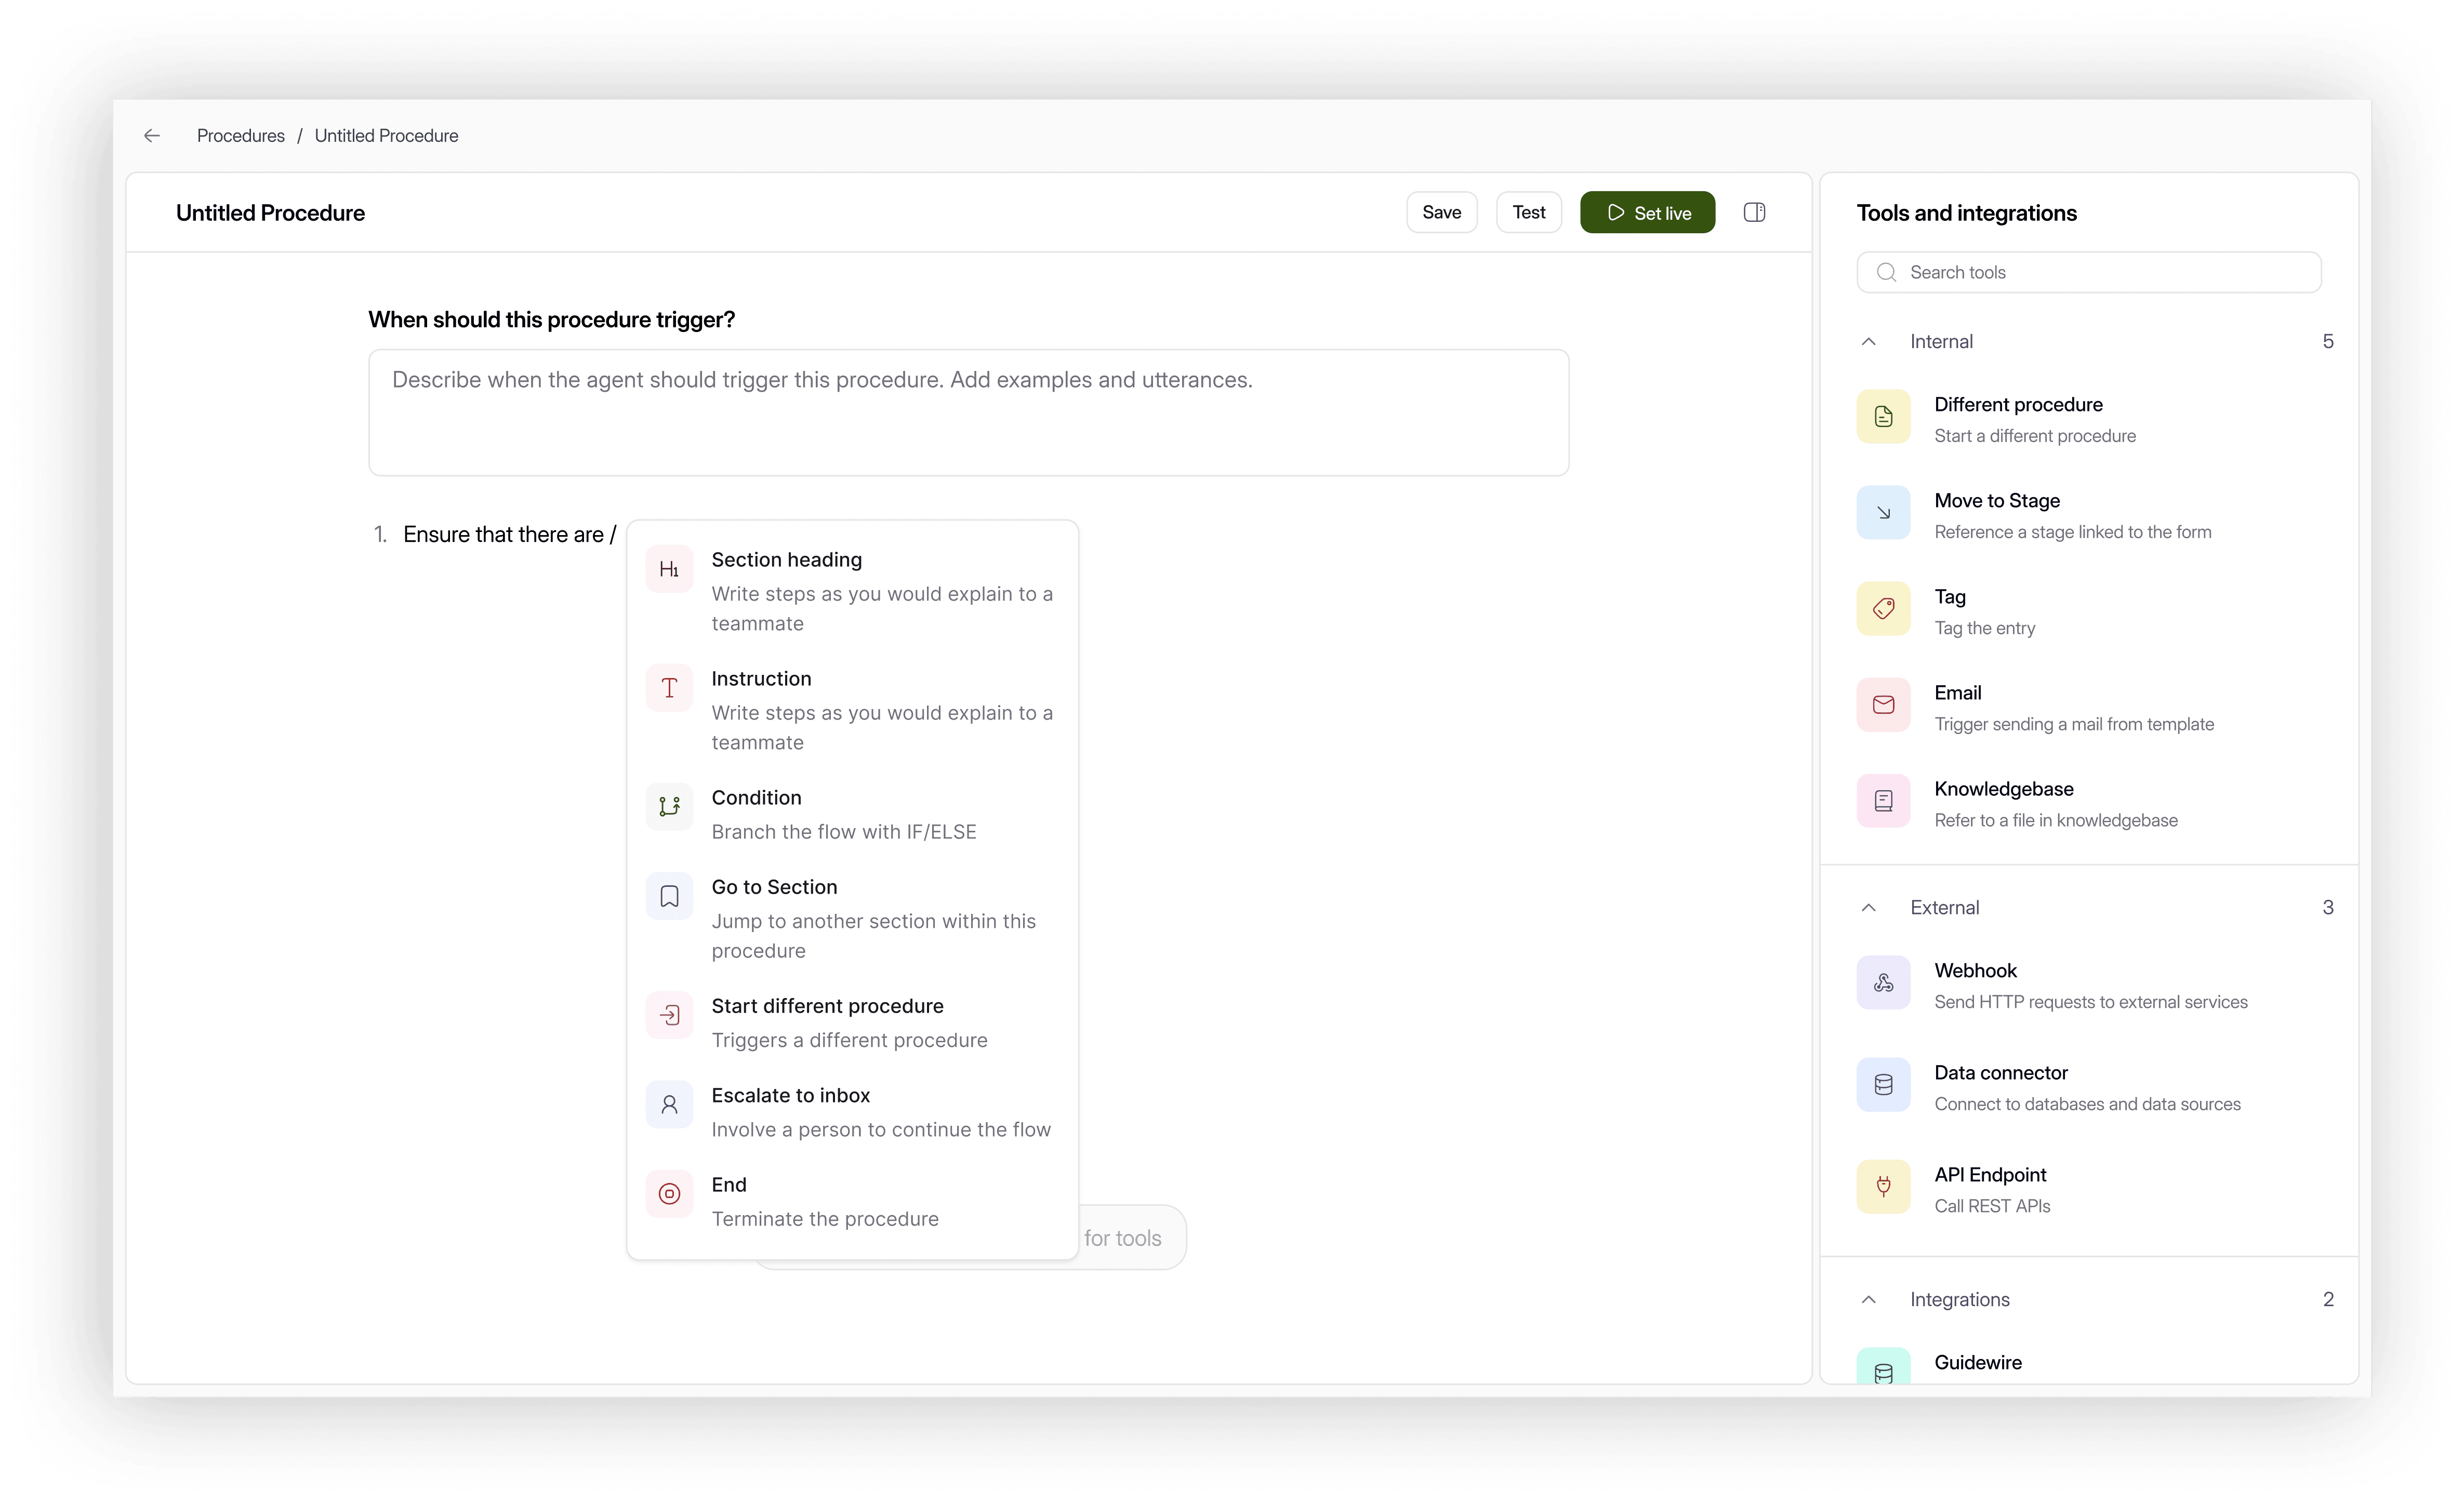Select End to terminate the procedure
Image resolution: width=2464 pixels, height=1503 pixels.
729,1185
